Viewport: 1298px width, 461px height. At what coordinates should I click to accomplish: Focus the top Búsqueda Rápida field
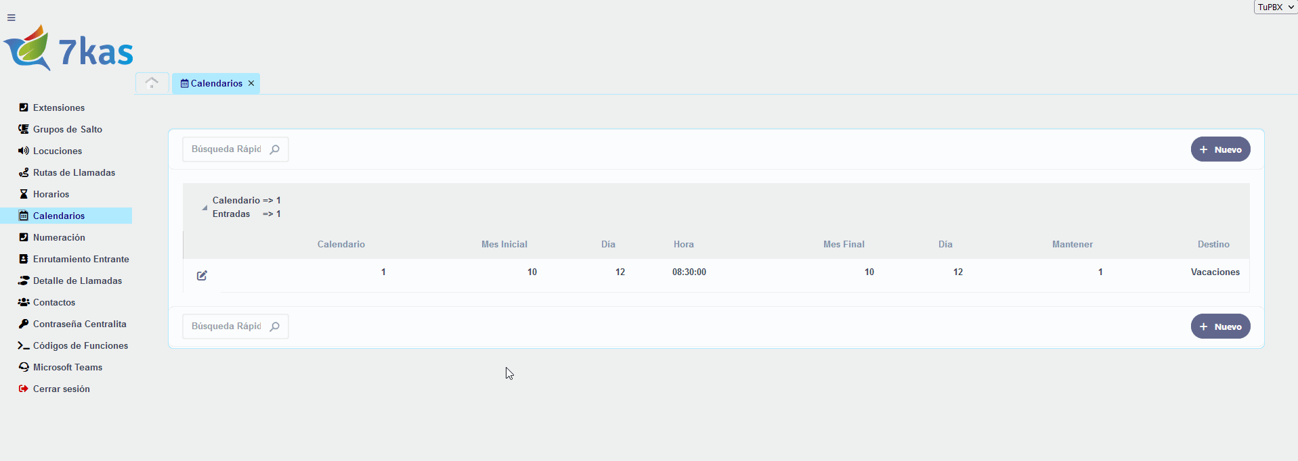click(x=226, y=149)
